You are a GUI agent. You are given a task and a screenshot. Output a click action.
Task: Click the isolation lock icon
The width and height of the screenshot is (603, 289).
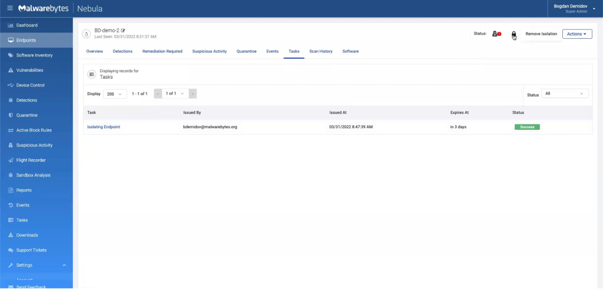[x=513, y=35]
